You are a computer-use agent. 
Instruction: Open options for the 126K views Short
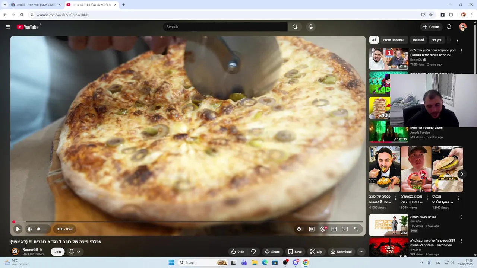click(459, 198)
